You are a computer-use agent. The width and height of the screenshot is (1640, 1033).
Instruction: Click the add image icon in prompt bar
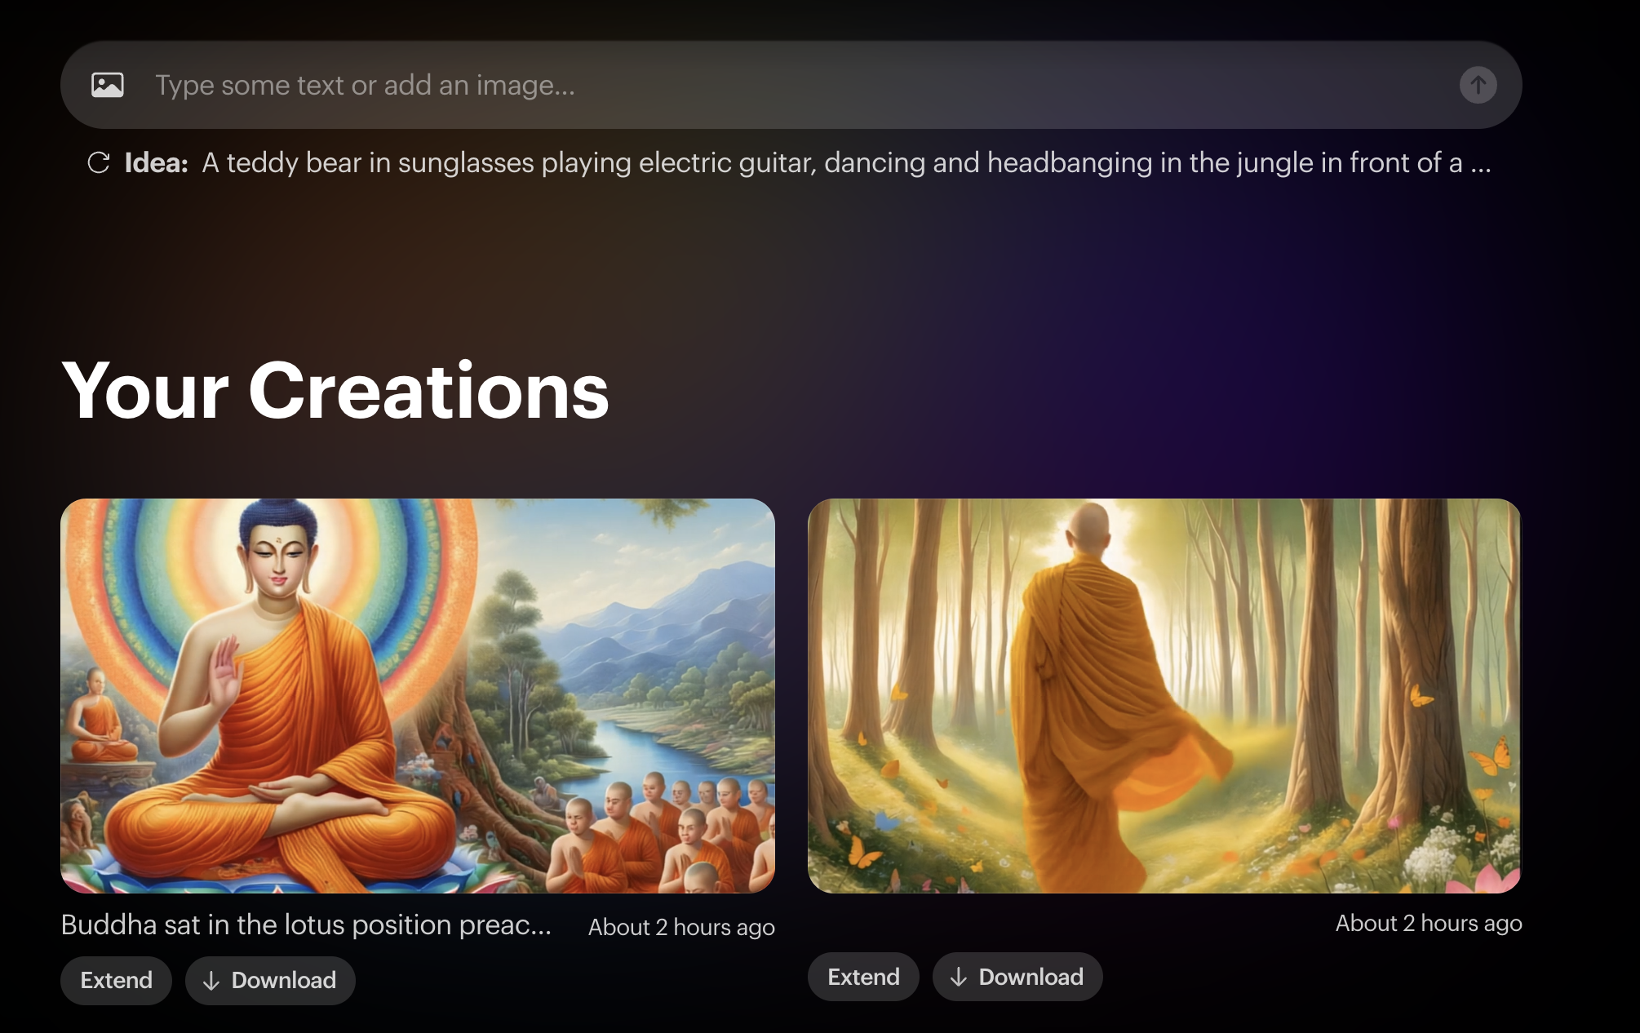click(108, 85)
